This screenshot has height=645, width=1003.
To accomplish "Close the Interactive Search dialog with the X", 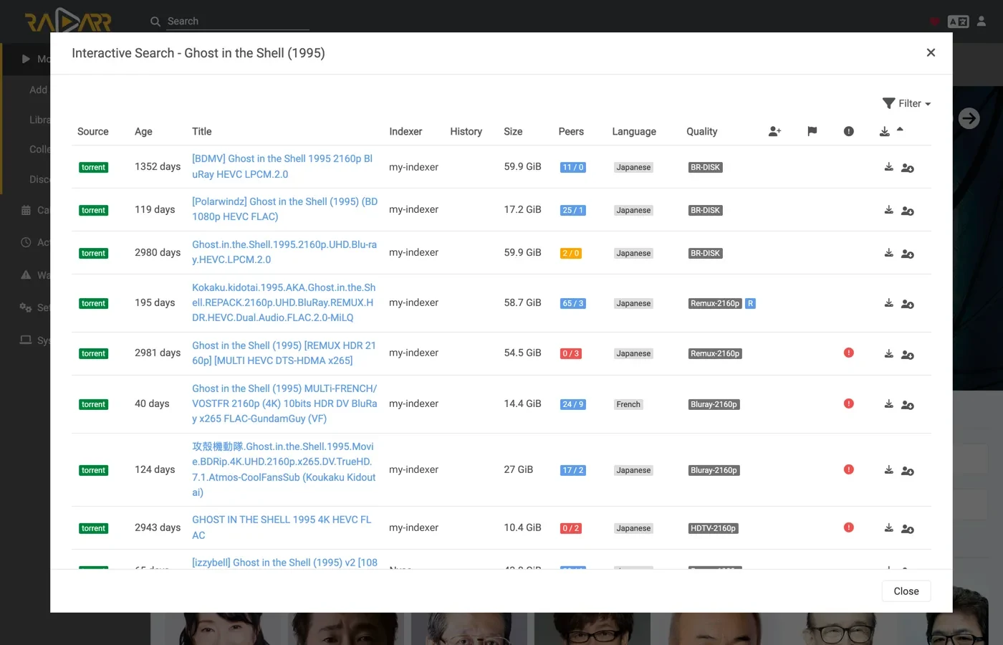I will 931,52.
